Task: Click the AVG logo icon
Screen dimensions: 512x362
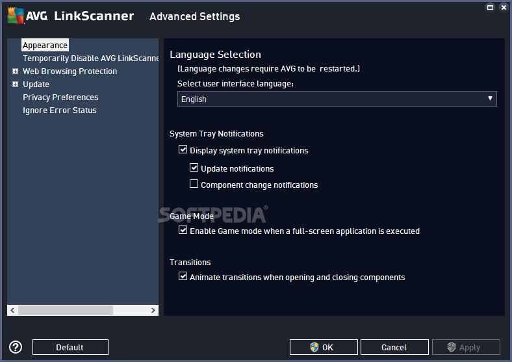Action: 16,16
